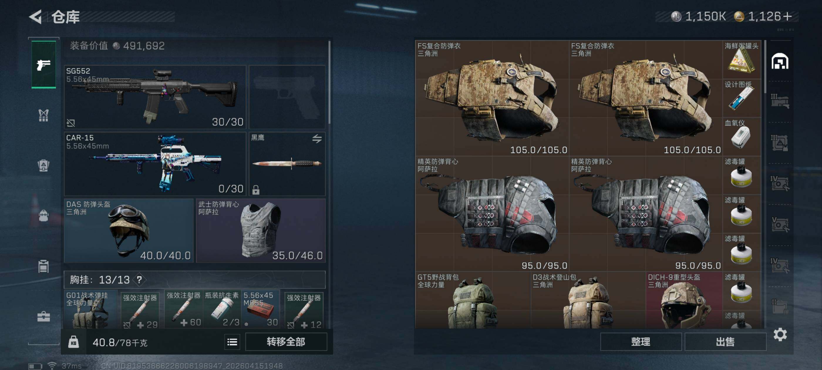Open the armor vest category in sidebar
This screenshot has height=370, width=822.
(x=44, y=115)
